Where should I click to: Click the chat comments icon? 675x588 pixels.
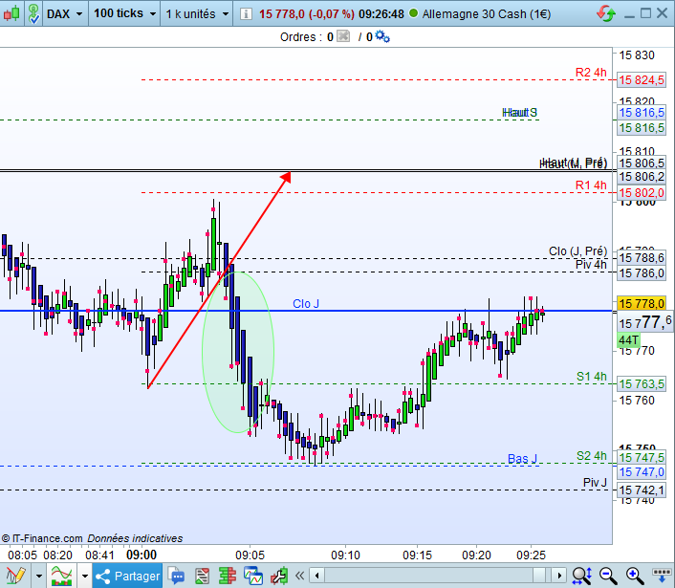pyautogui.click(x=176, y=576)
